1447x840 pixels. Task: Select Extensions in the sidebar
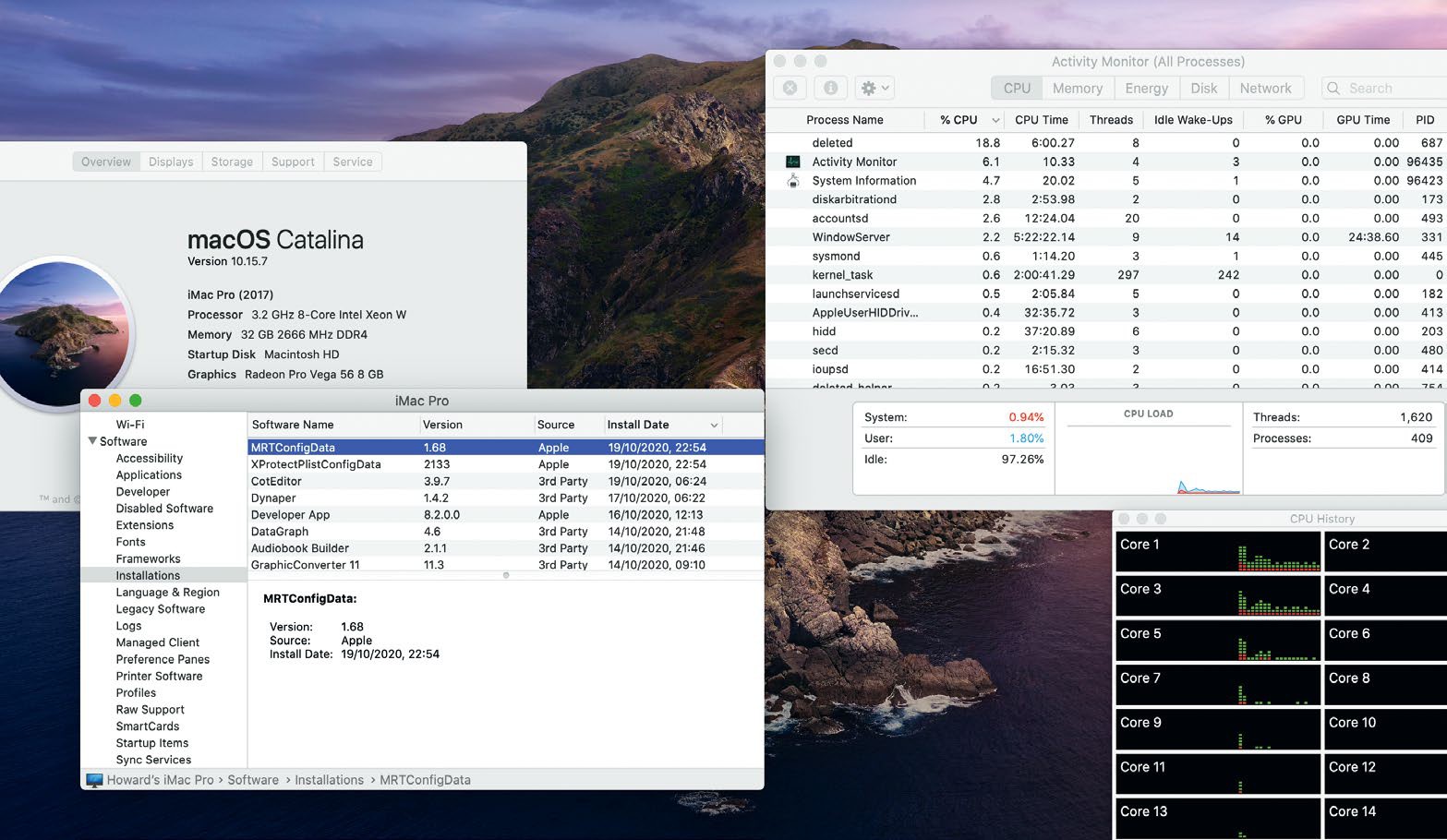(145, 524)
